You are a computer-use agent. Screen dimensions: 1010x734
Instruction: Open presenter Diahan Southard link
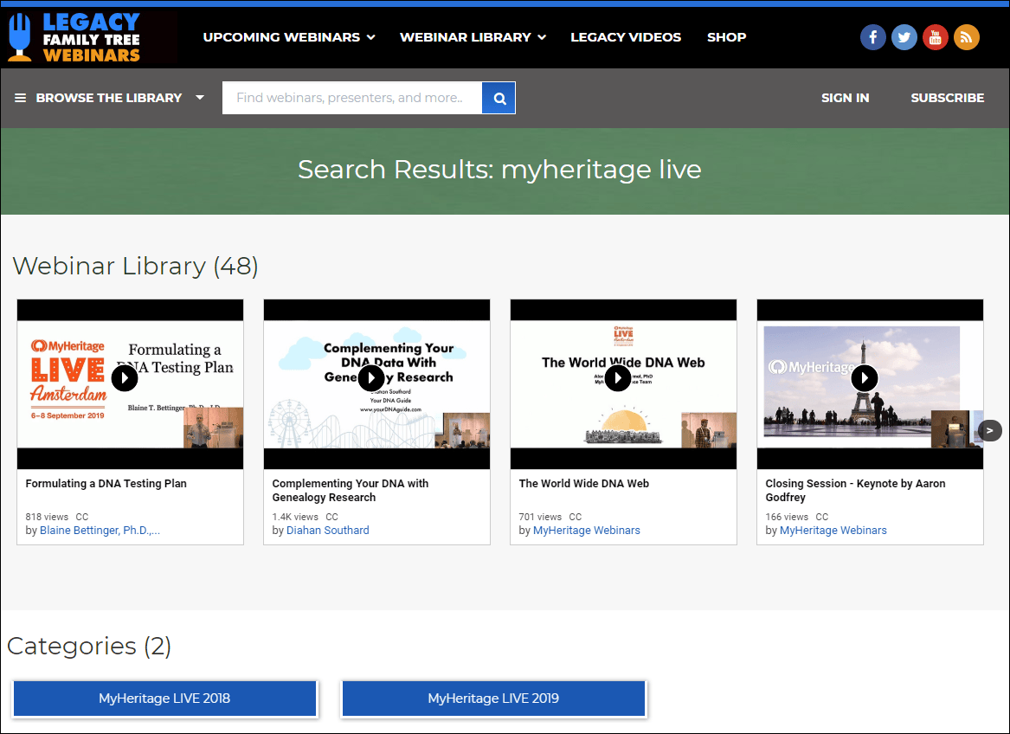point(328,531)
